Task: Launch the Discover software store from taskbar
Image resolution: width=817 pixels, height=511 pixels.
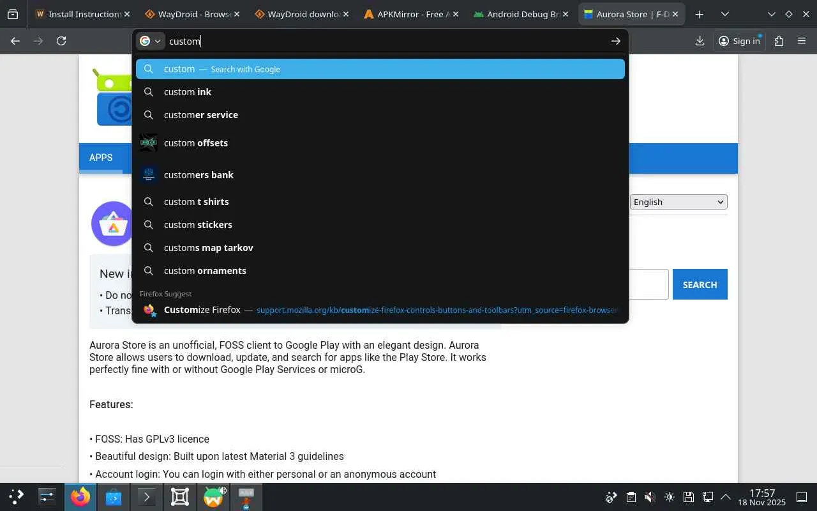Action: click(x=114, y=496)
